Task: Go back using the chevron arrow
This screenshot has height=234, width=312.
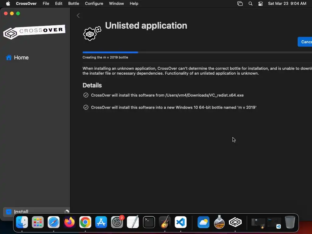Action: coord(78,16)
